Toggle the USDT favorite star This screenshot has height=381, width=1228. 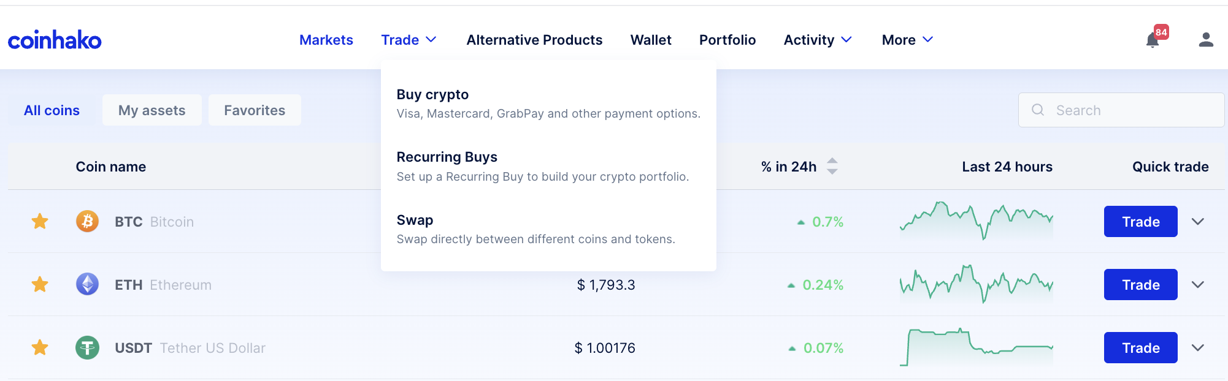tap(40, 347)
